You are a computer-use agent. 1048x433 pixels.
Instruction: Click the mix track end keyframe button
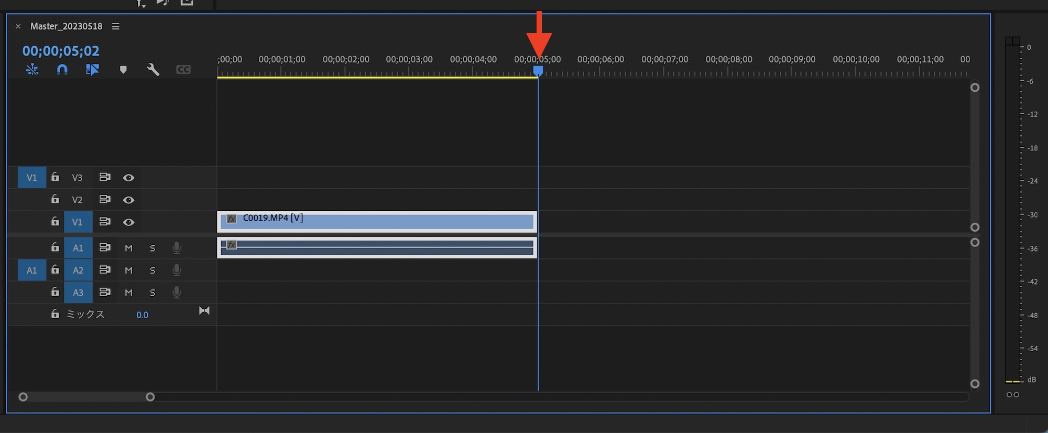click(x=204, y=311)
